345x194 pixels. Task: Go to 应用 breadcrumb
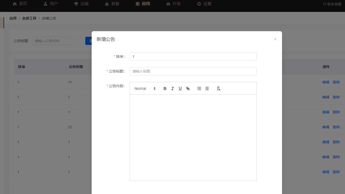13,18
